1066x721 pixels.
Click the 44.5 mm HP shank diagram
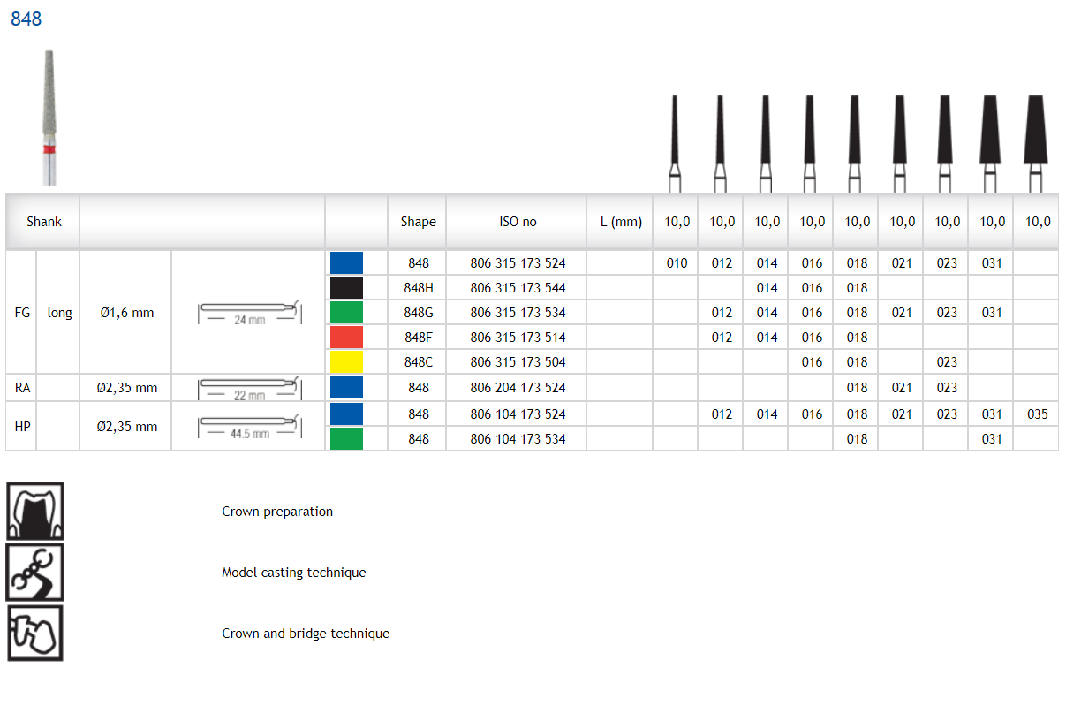[x=249, y=427]
